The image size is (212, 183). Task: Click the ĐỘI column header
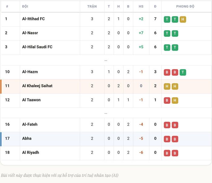coord(25,6)
